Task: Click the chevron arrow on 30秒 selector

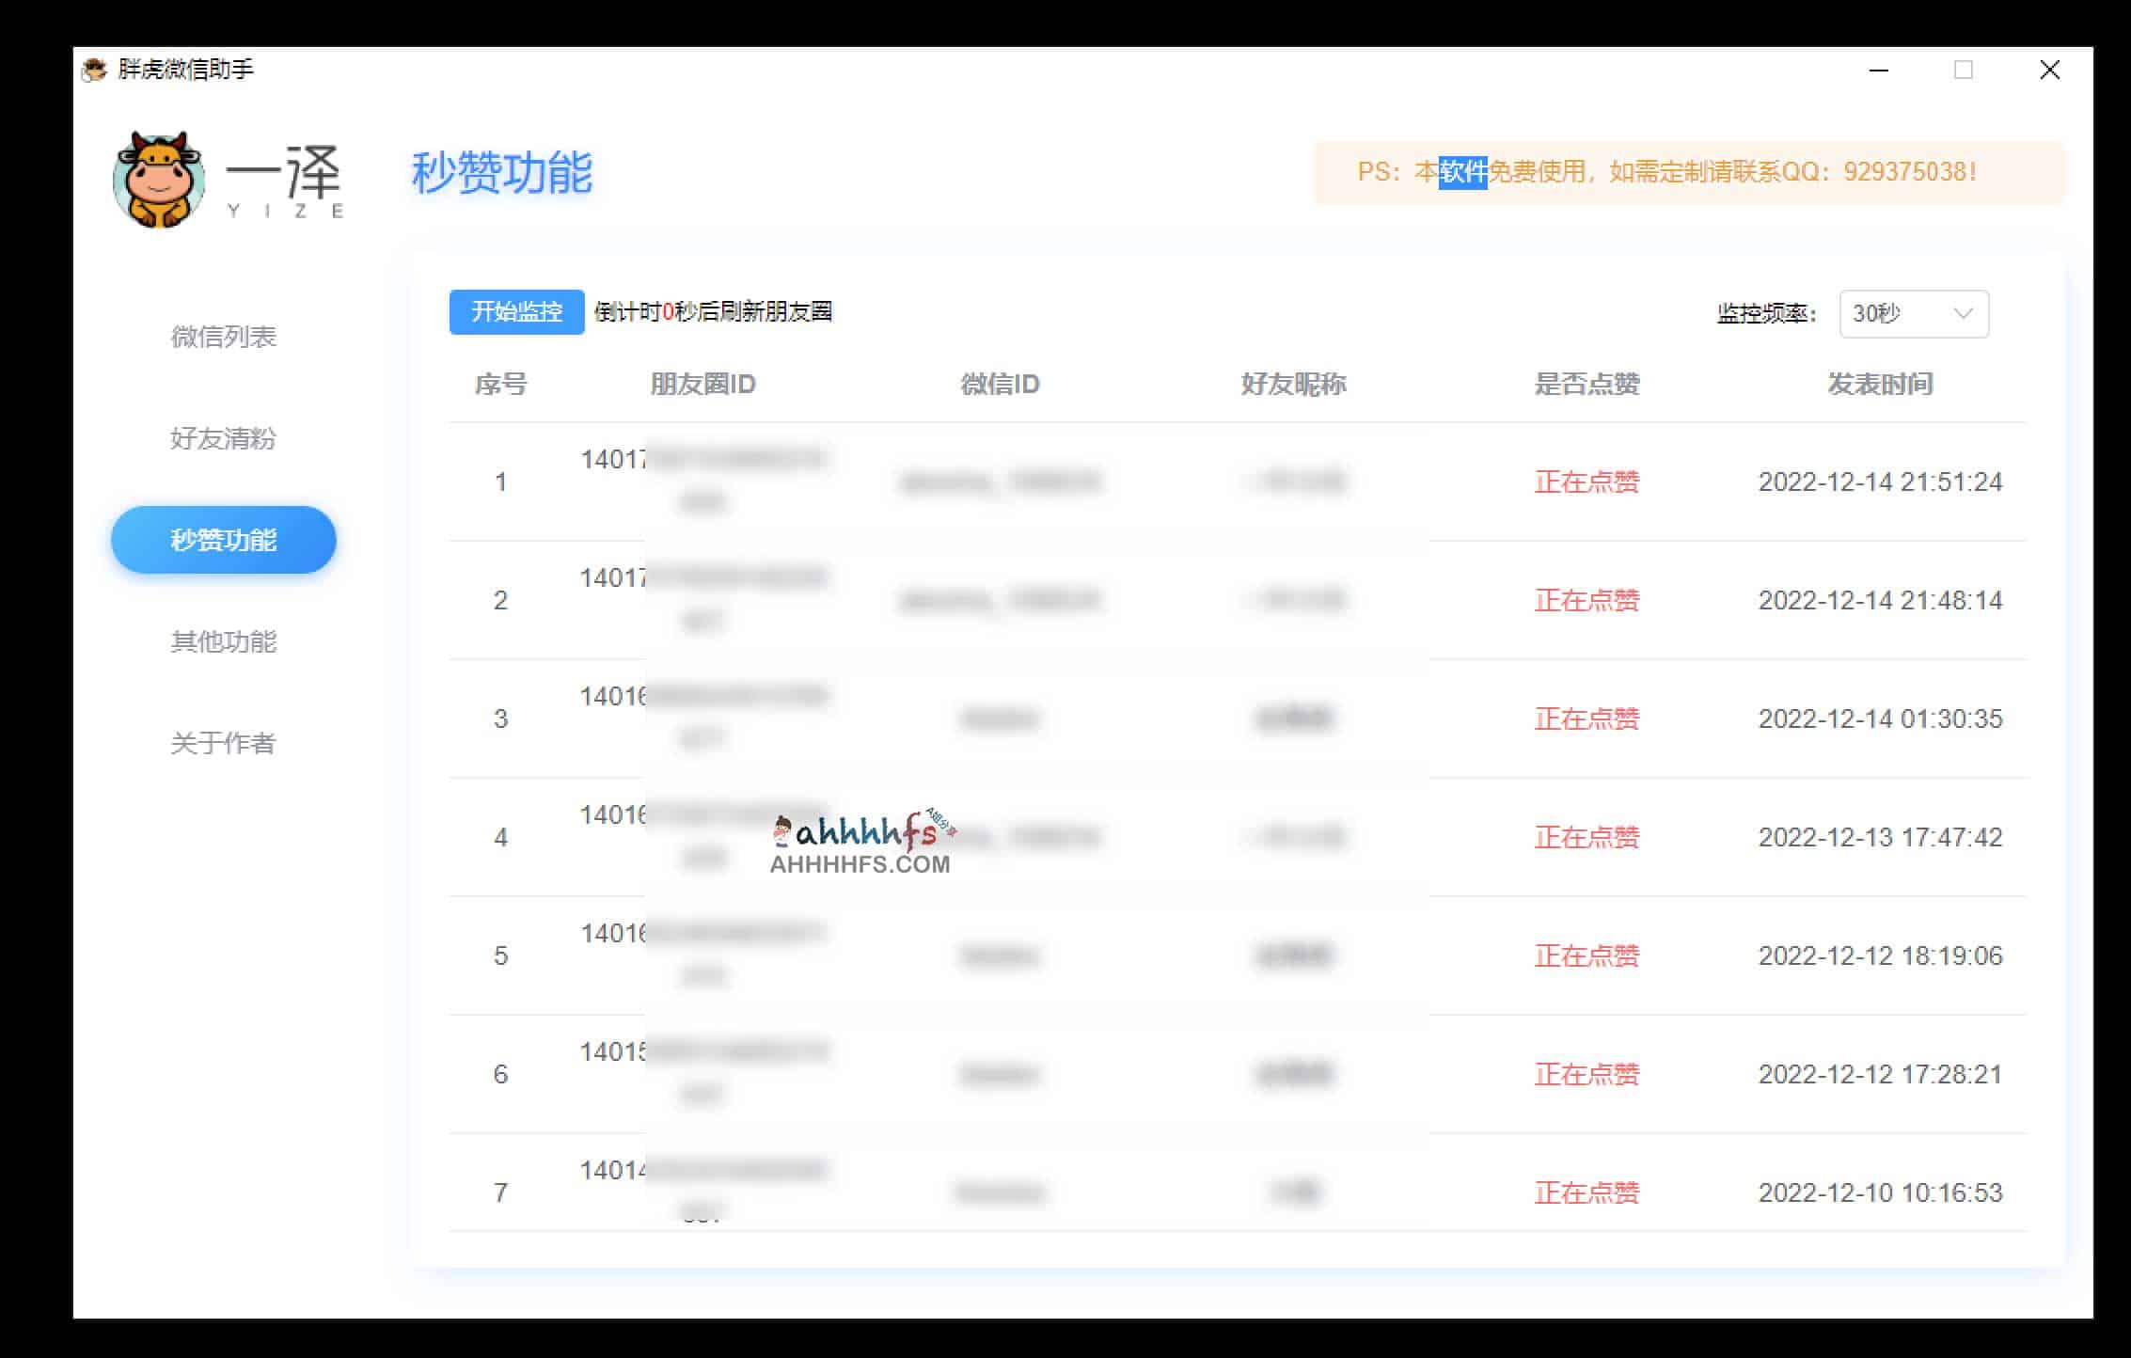Action: 1964,314
